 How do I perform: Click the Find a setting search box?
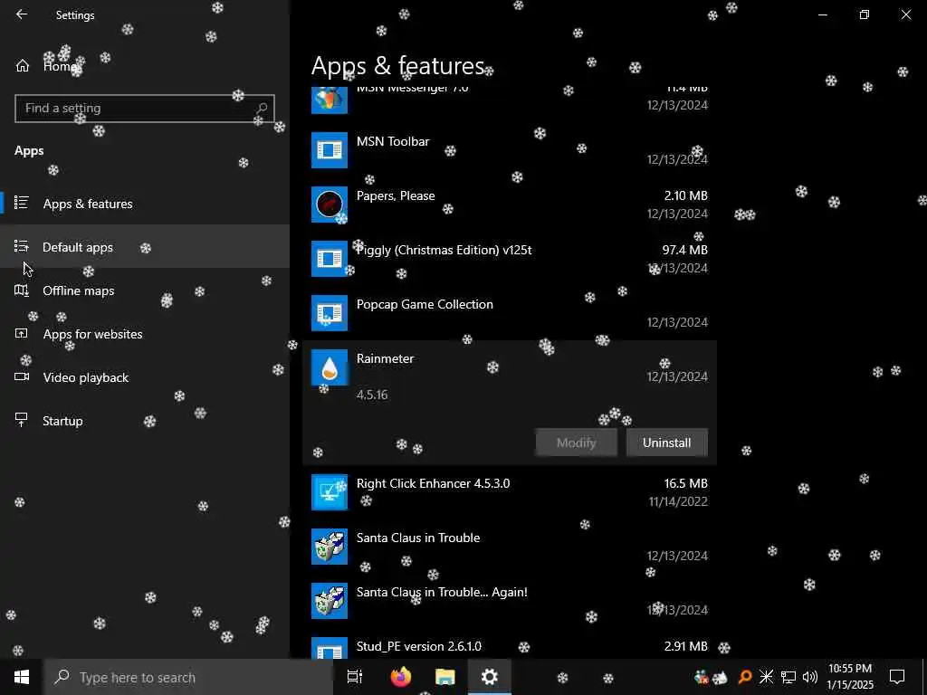point(144,109)
